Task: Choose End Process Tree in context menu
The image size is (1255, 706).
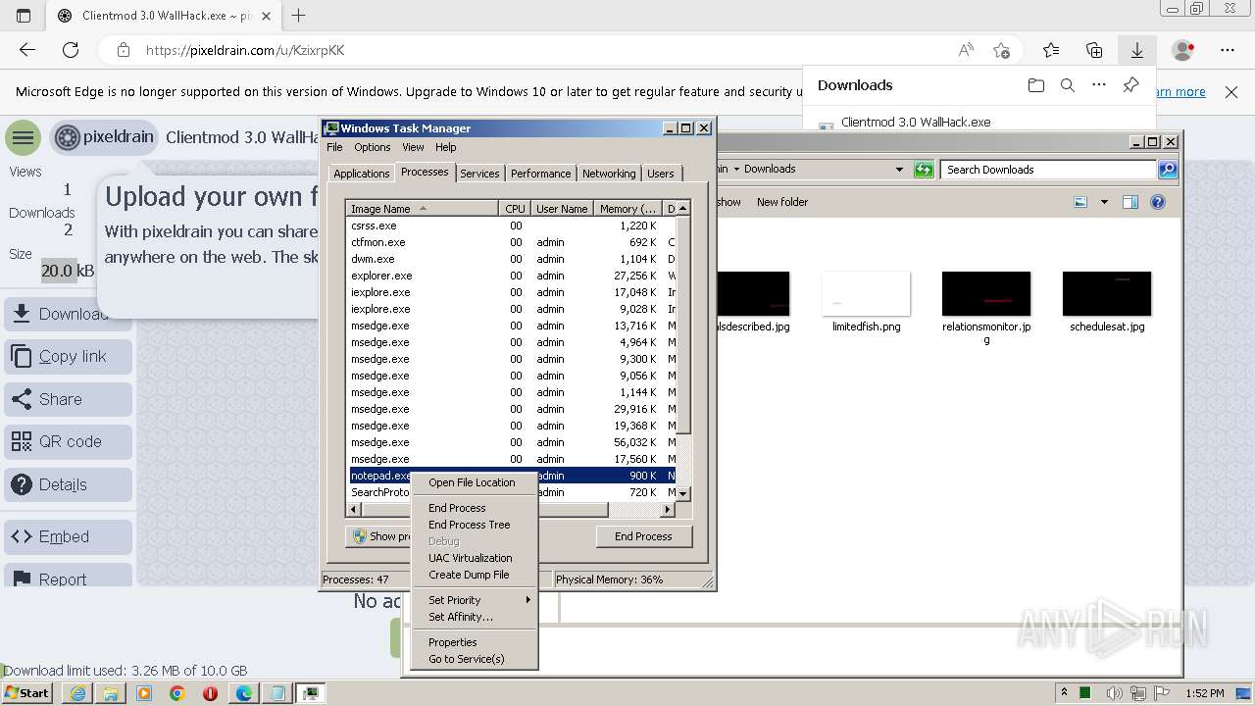Action: (475, 525)
